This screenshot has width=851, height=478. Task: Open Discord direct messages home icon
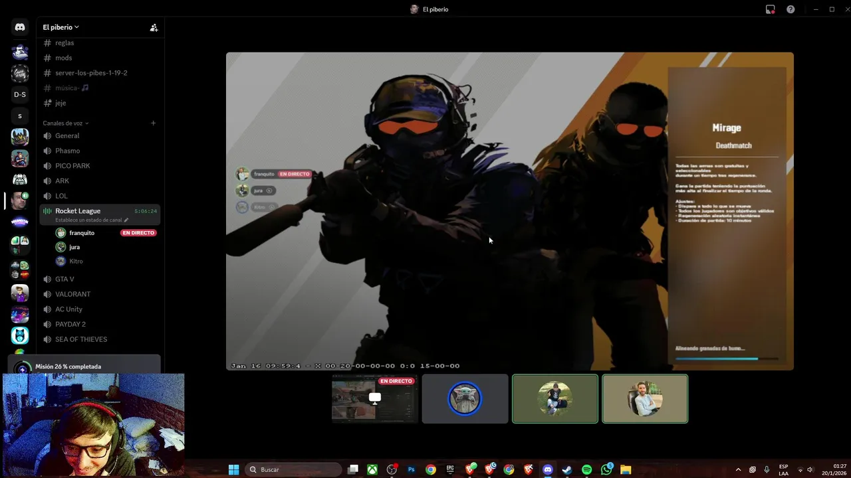pos(20,27)
